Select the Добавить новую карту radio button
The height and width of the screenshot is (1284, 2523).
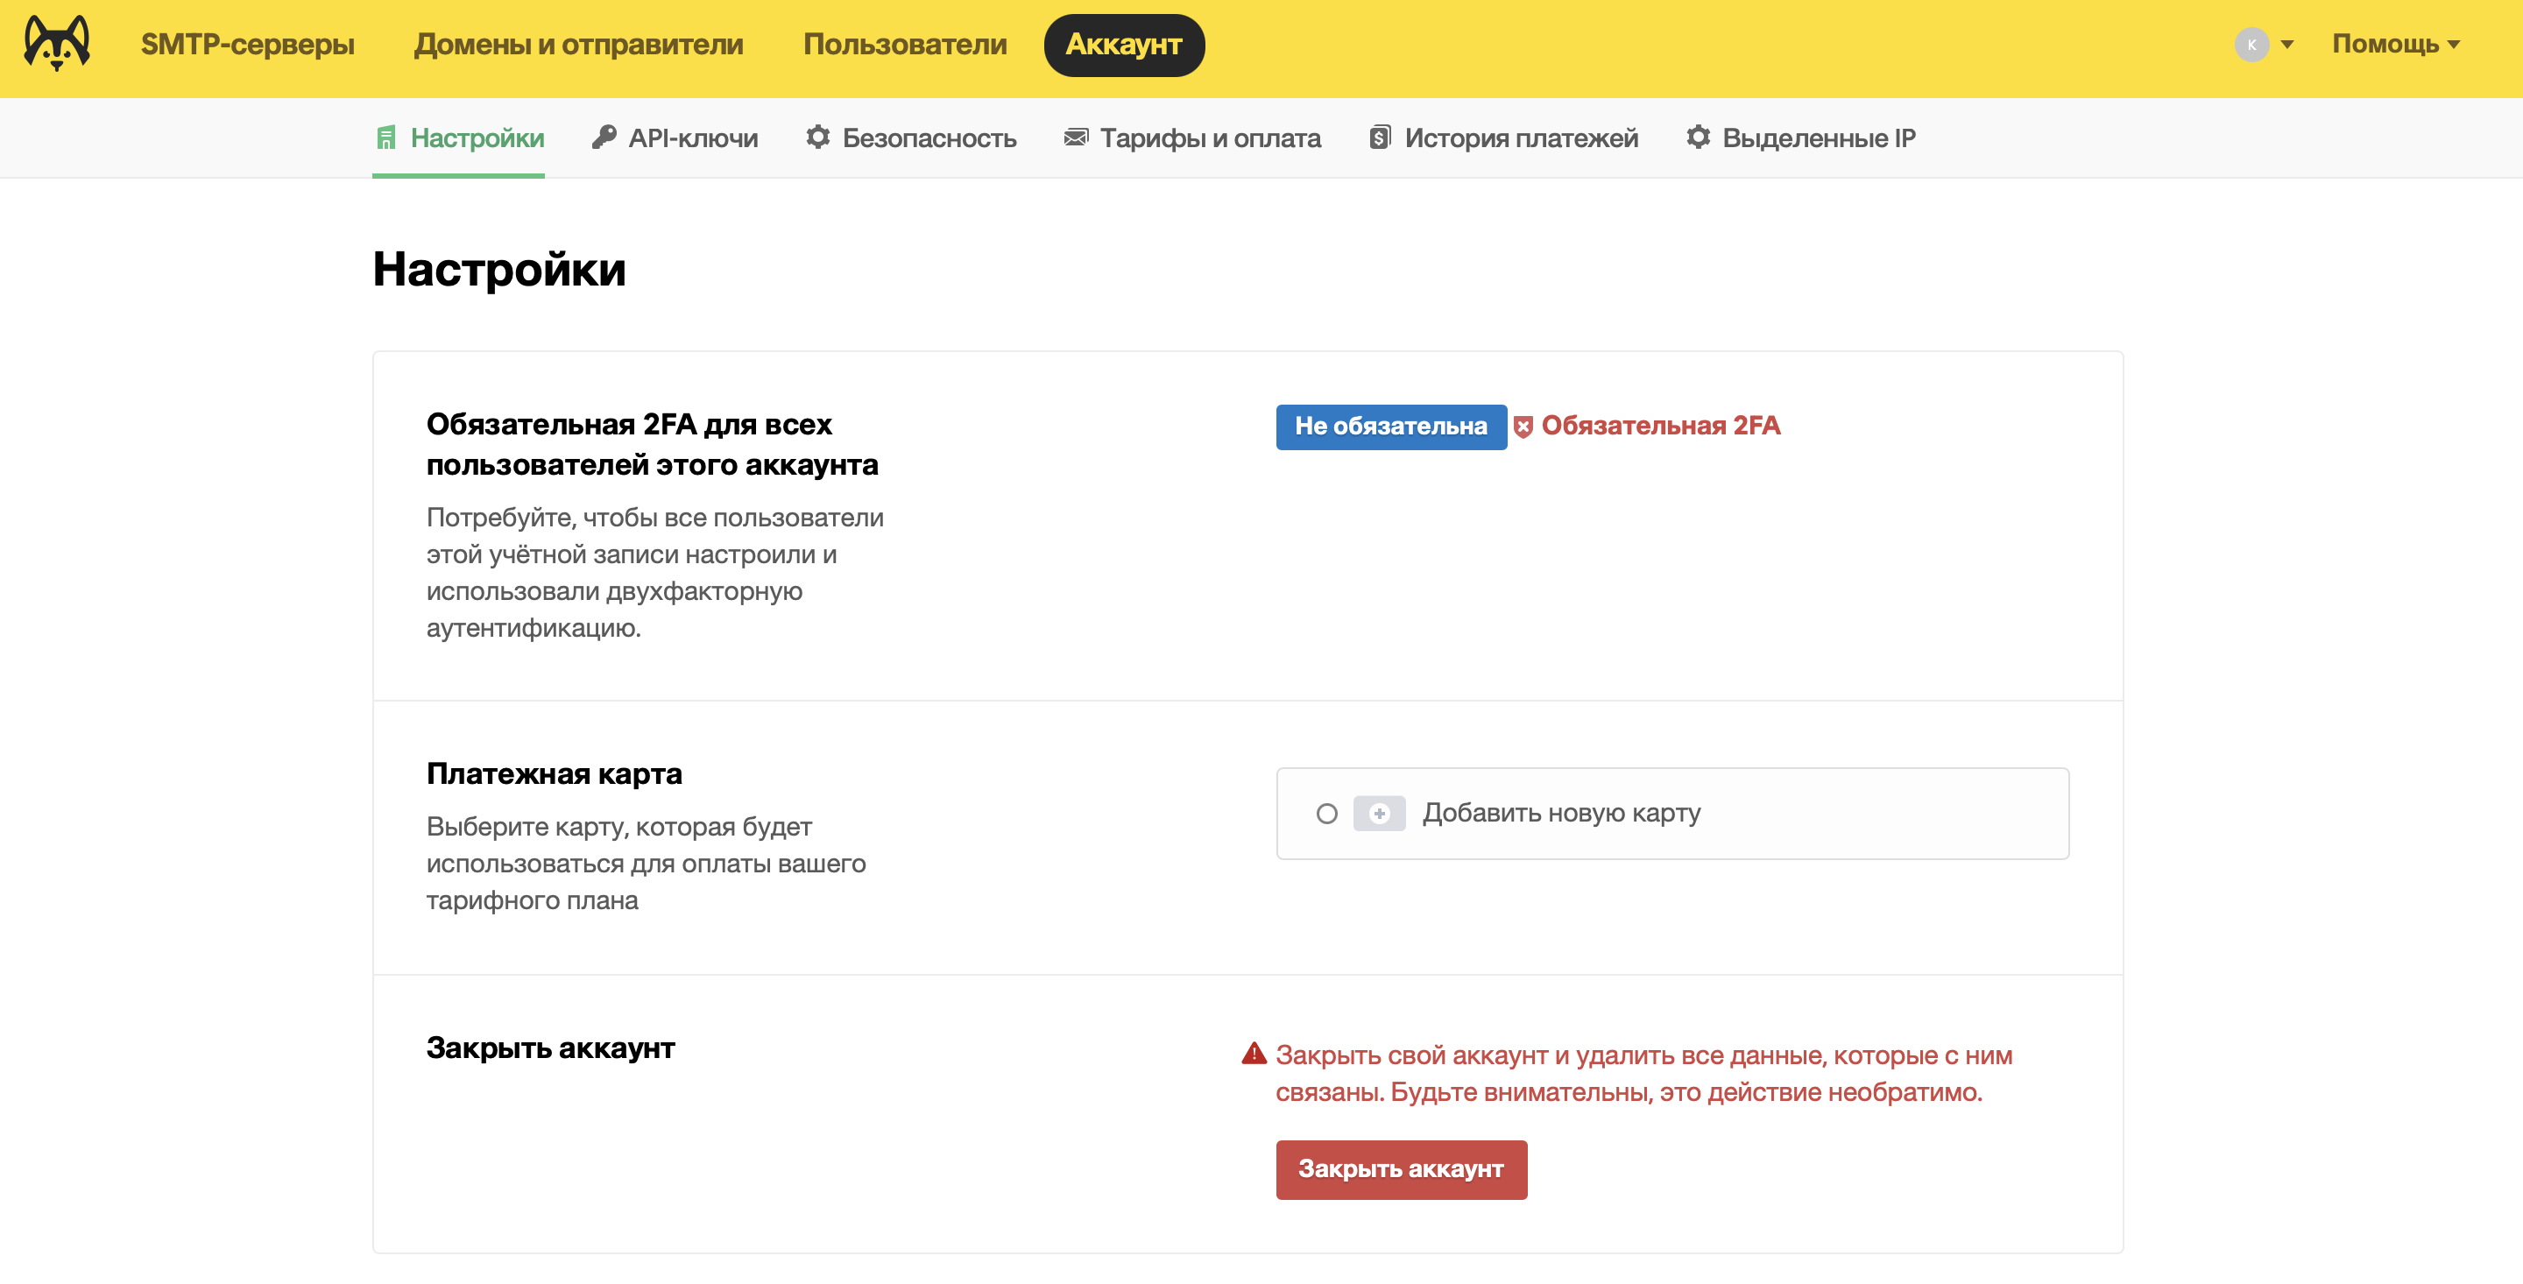tap(1326, 814)
